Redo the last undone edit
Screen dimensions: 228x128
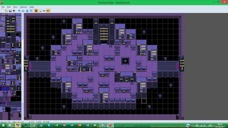pyautogui.click(x=23, y=11)
